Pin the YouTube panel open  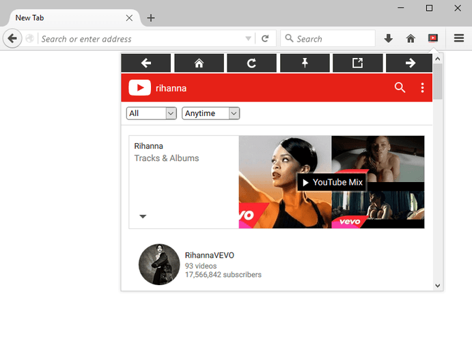point(305,63)
